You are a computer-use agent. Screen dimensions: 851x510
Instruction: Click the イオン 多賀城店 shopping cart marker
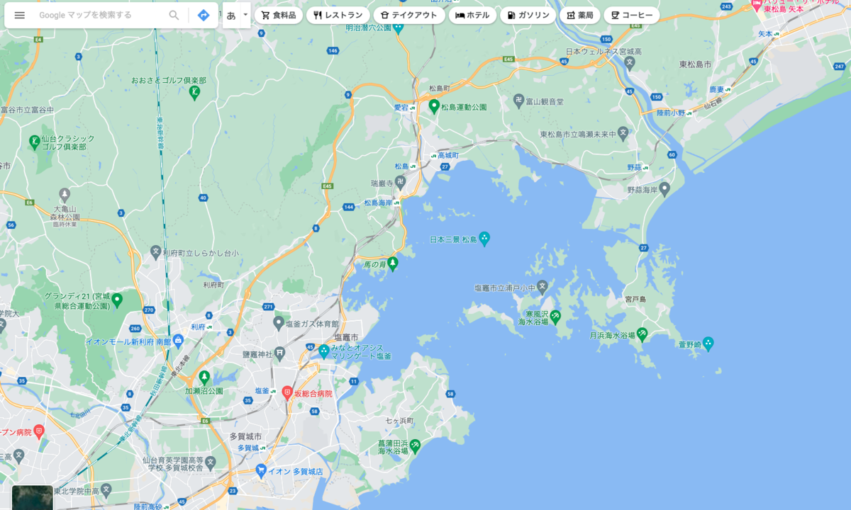pos(261,470)
